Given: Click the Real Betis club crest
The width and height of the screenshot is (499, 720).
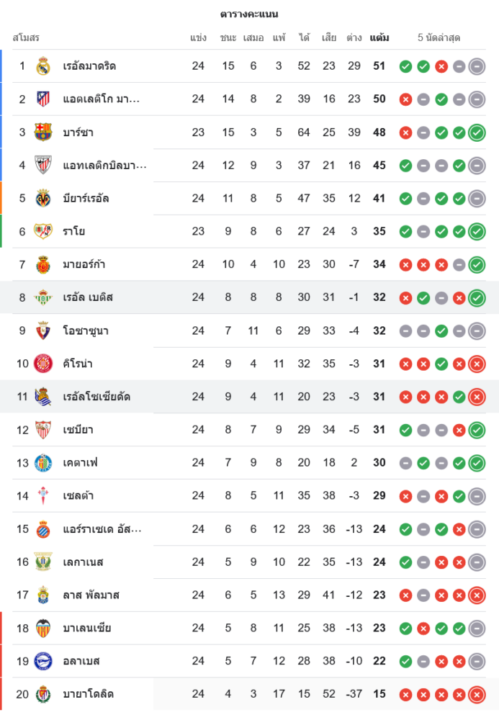Looking at the screenshot, I should click(43, 297).
